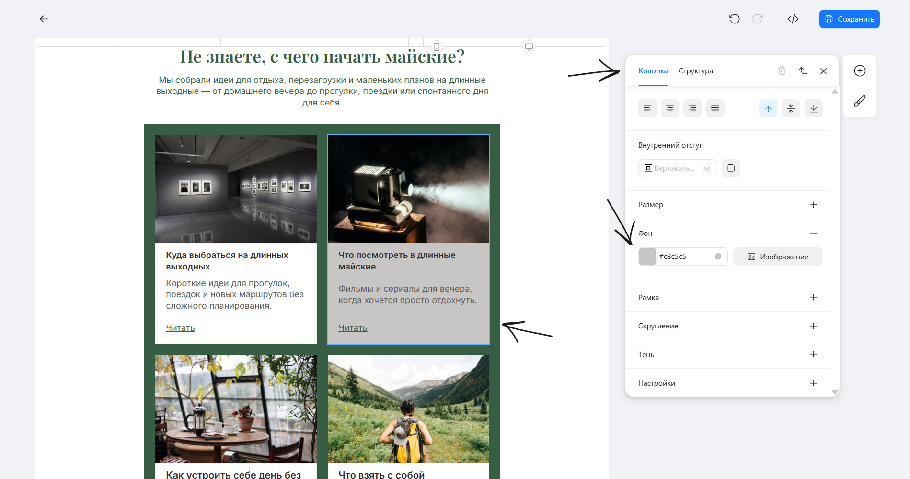Click Читать link under Куда выбраться
The height and width of the screenshot is (479, 910).
point(180,328)
